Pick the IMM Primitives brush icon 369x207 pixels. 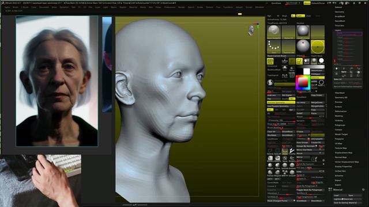(x=285, y=173)
